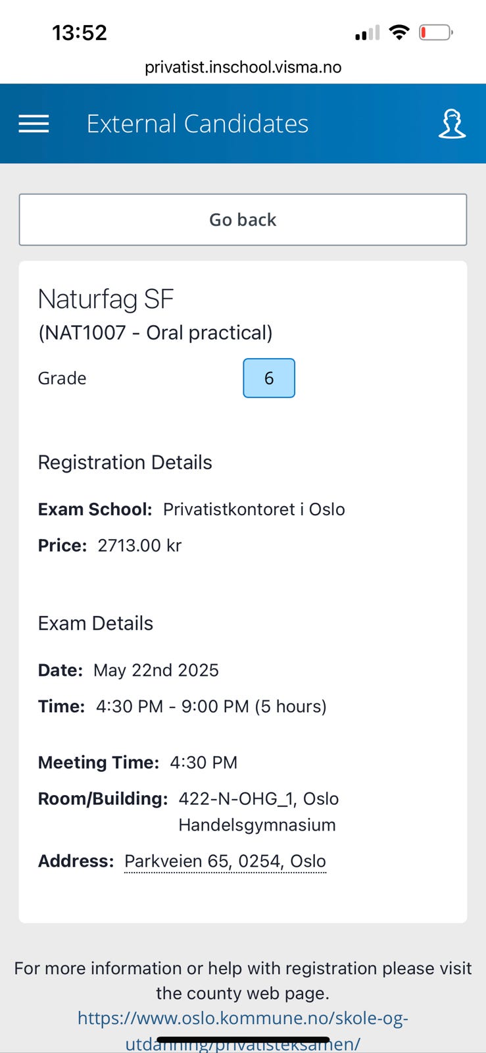Tap the privatist.inschool.visma.no URL bar

pos(243,67)
